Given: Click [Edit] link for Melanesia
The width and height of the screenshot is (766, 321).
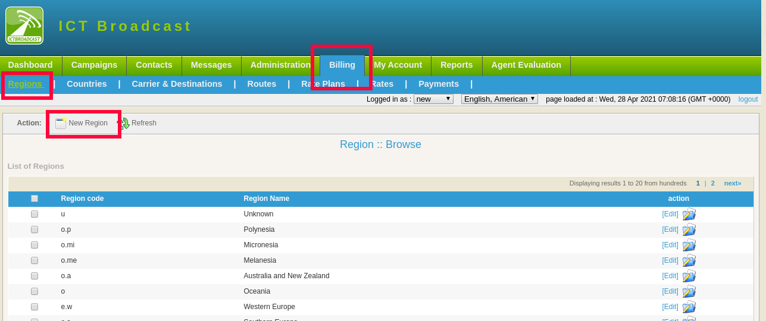Looking at the screenshot, I should pos(670,260).
